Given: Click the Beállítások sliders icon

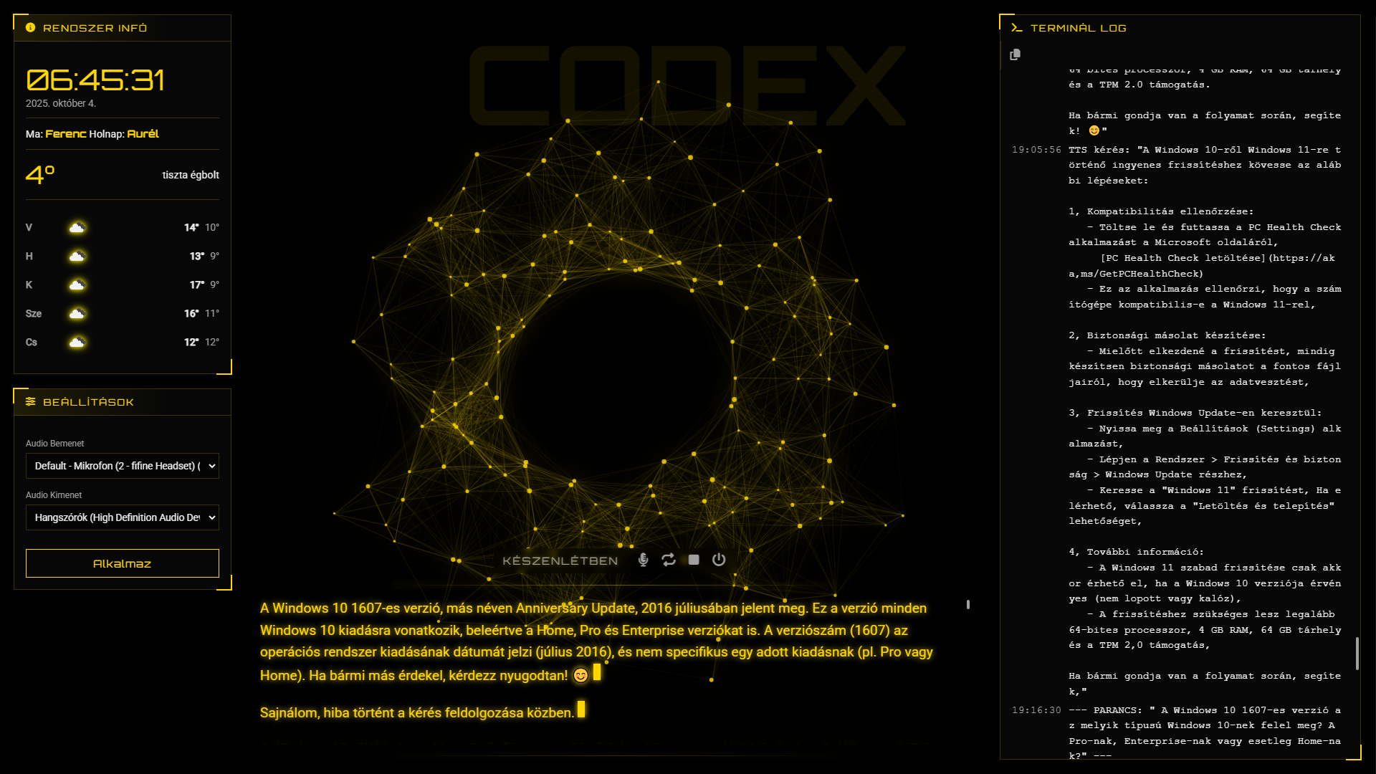Looking at the screenshot, I should coord(30,401).
